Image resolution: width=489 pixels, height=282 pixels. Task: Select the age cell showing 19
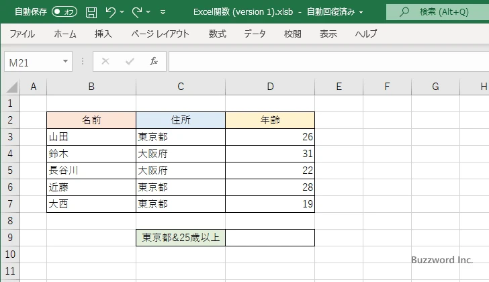pos(270,204)
